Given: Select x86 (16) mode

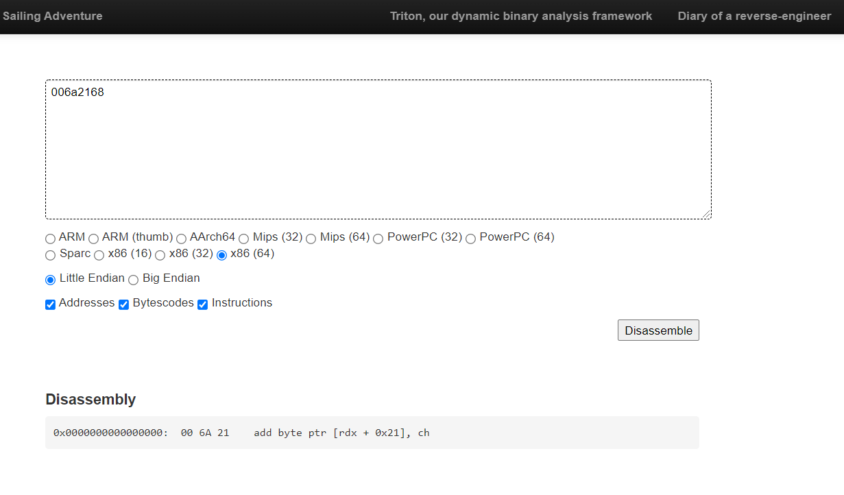Looking at the screenshot, I should 99,255.
